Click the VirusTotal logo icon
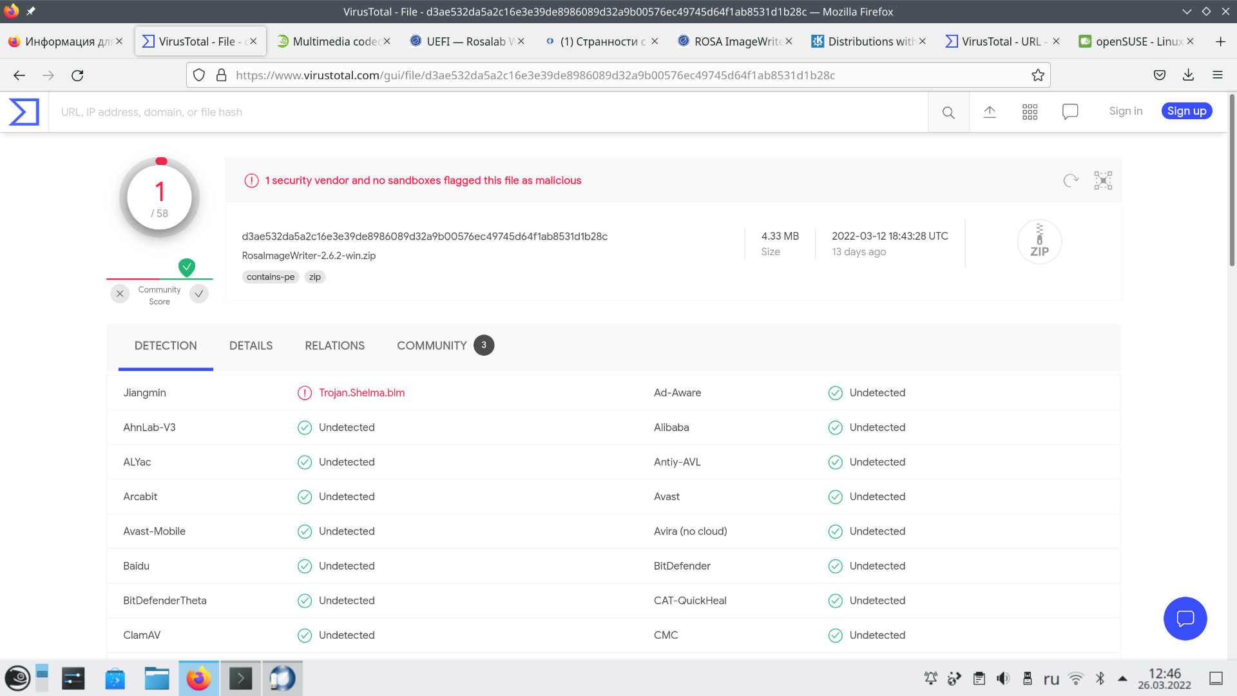 [24, 112]
